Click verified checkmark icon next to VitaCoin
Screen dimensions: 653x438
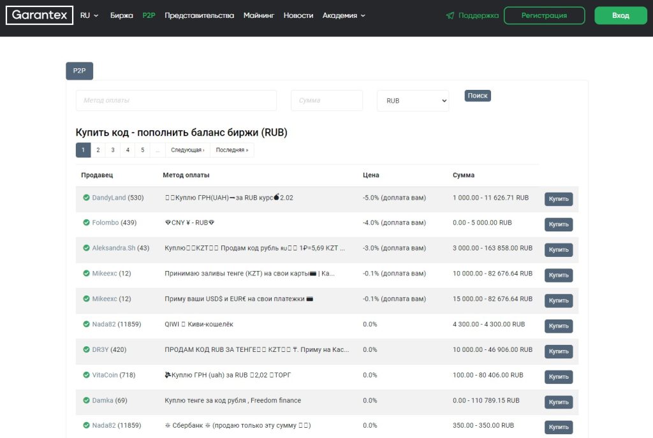click(x=86, y=375)
